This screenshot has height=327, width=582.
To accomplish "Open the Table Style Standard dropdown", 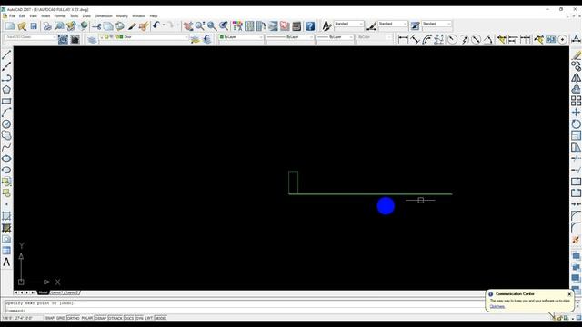I will tap(436, 24).
